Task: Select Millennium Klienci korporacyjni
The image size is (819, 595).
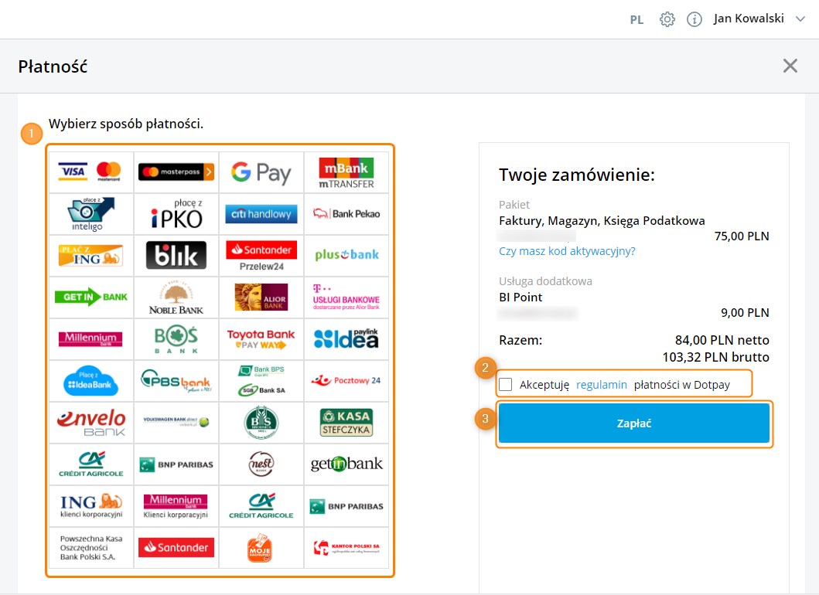Action: tap(176, 506)
